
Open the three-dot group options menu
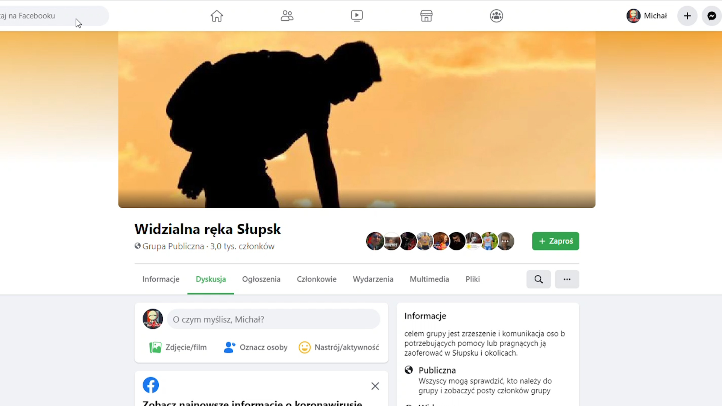(567, 279)
